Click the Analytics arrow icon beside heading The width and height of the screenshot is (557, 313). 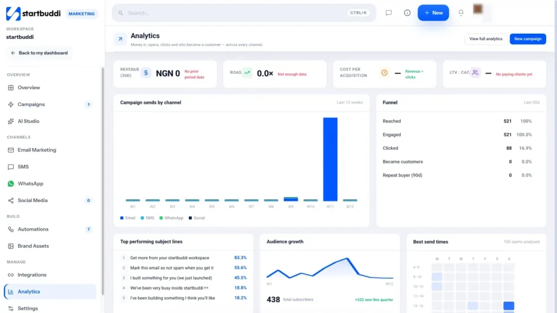tap(120, 39)
